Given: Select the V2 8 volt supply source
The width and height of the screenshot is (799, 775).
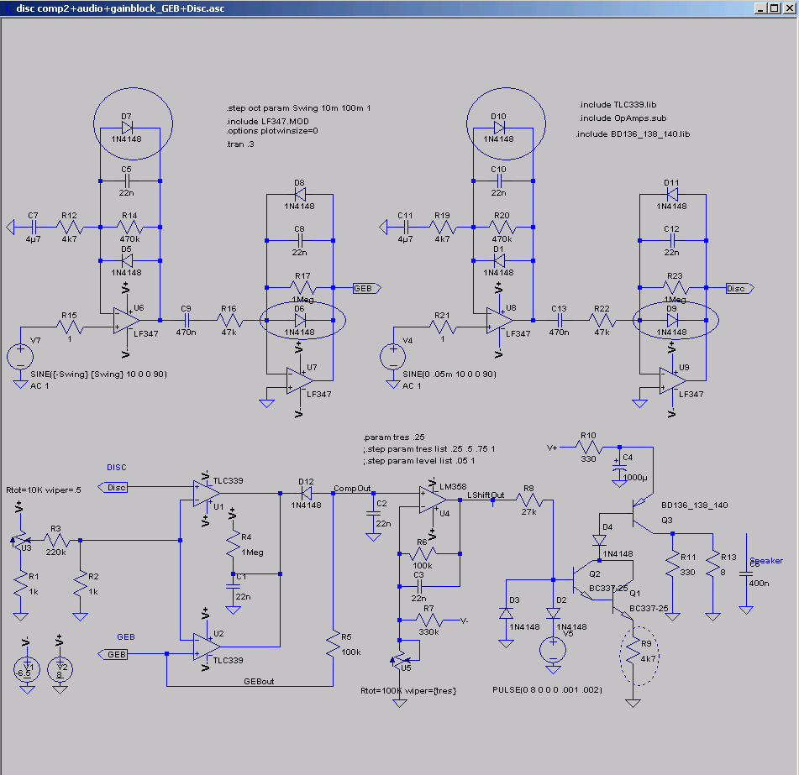Looking at the screenshot, I should [x=60, y=669].
